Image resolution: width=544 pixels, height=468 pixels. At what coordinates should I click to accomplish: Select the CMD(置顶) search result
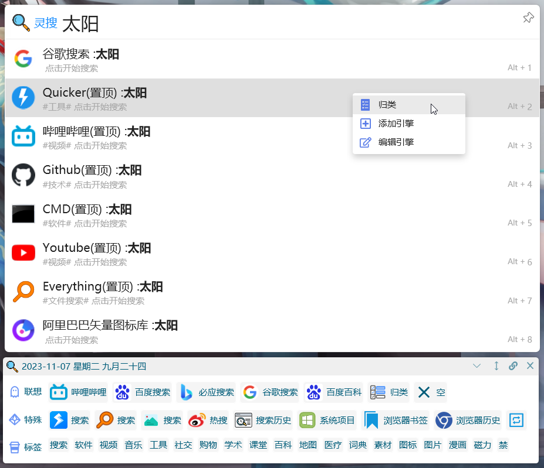pyautogui.click(x=272, y=214)
